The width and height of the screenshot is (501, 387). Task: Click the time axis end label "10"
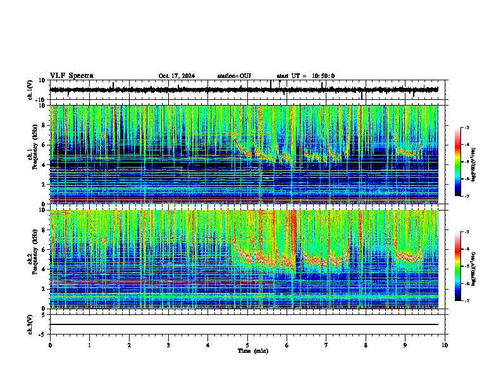coord(445,345)
